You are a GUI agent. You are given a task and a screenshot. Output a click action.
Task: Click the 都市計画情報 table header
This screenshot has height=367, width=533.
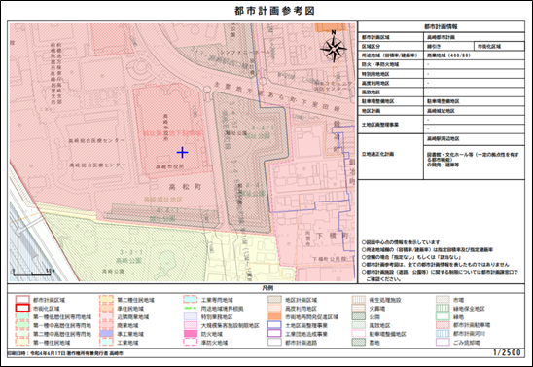(x=441, y=26)
